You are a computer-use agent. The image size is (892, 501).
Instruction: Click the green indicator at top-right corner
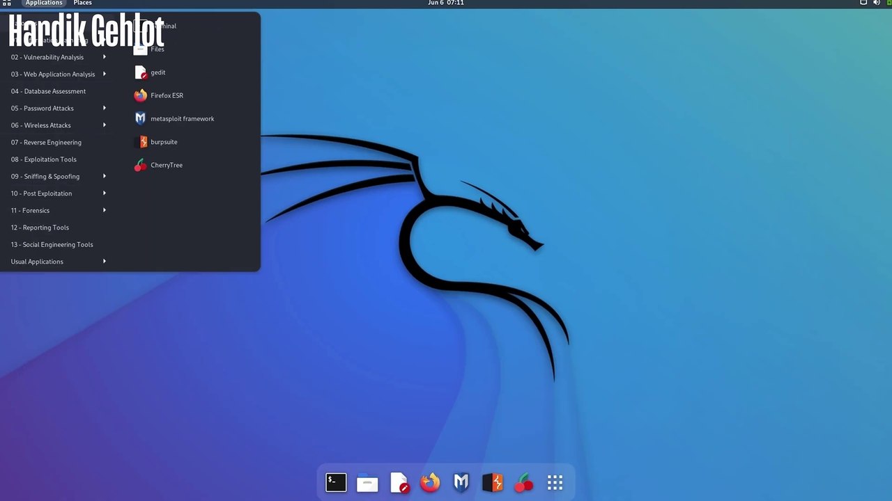[x=889, y=3]
